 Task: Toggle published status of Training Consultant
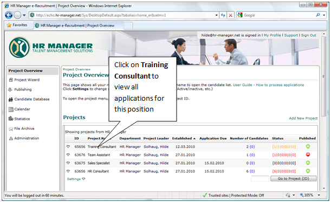(308, 146)
